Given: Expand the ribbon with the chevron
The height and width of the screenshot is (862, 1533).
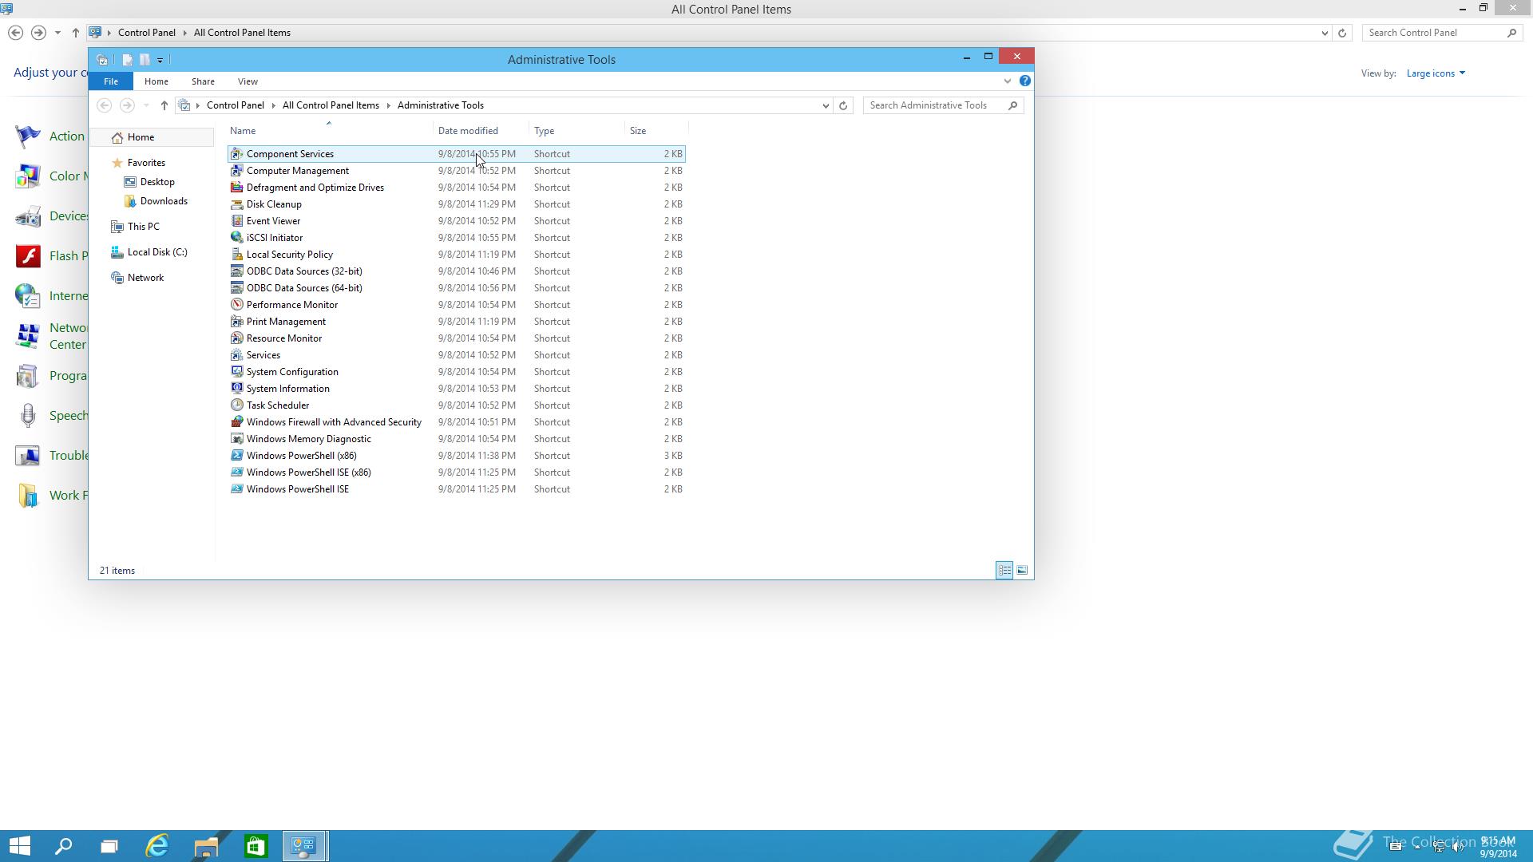Looking at the screenshot, I should coord(1007,81).
